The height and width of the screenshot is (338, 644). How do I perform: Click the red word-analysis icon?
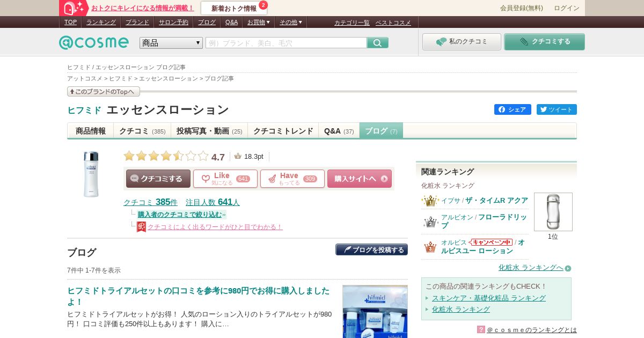pos(141,227)
